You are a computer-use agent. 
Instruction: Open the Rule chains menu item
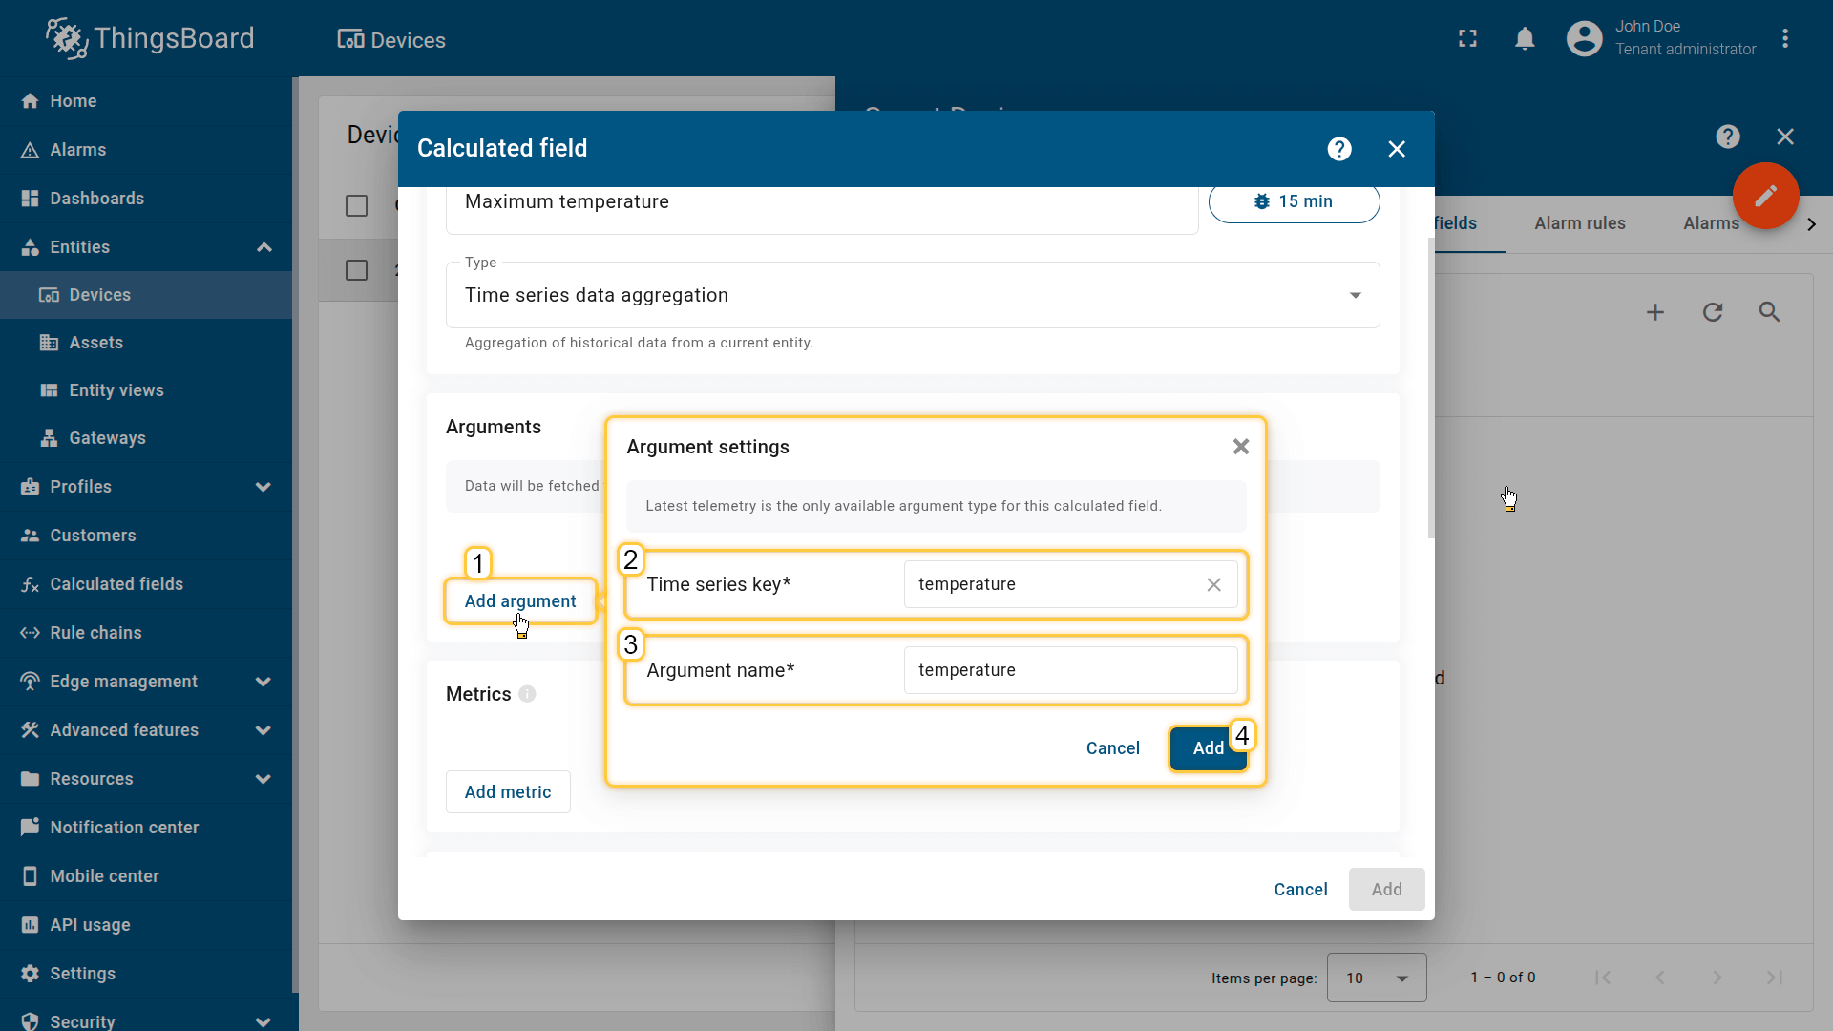(x=95, y=633)
